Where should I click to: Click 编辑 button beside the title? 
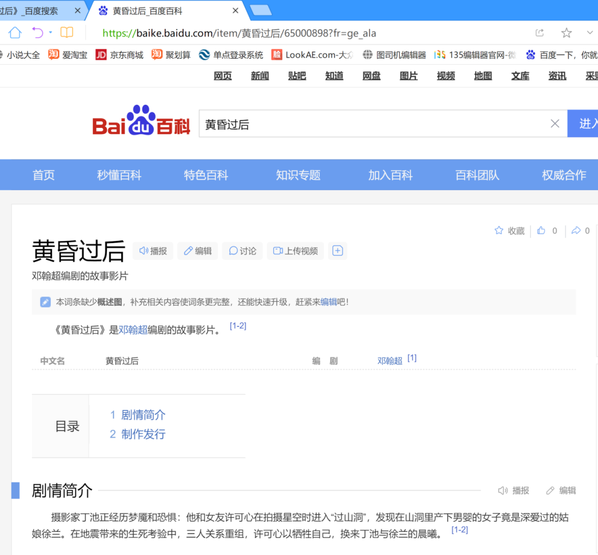point(198,250)
